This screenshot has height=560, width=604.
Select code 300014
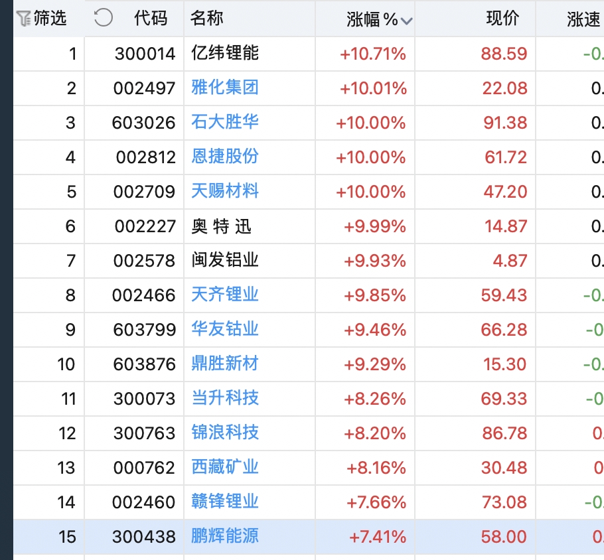pyautogui.click(x=145, y=54)
